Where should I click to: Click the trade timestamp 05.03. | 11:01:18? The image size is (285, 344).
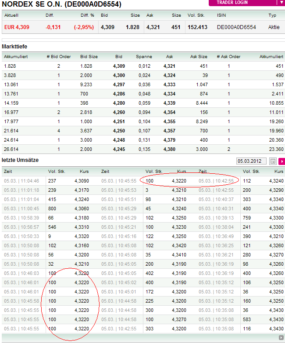pos(21,190)
